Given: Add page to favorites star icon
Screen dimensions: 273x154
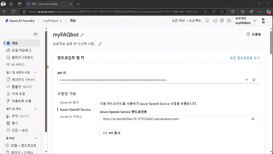Looking at the screenshot, I should 222,12.
